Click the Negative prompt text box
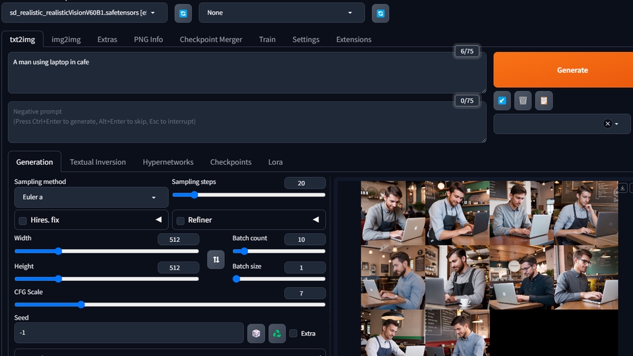633x356 pixels. [x=247, y=123]
